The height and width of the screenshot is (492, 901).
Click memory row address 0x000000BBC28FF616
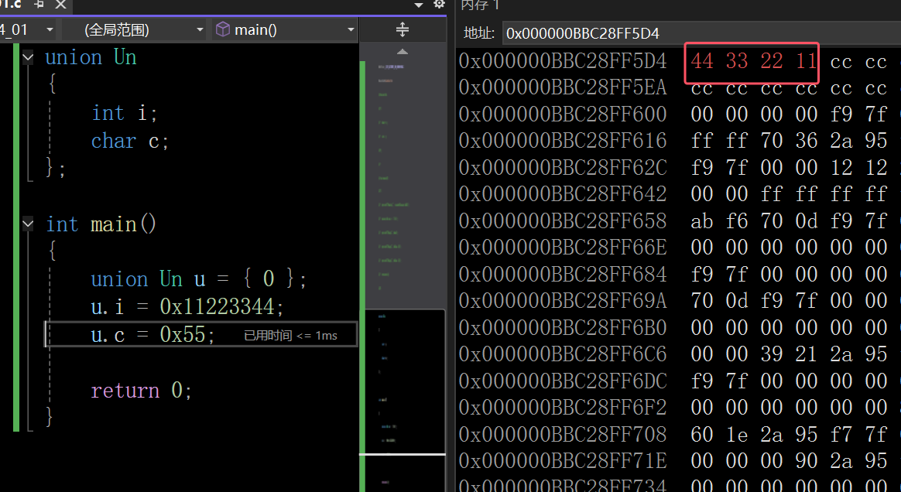point(563,141)
